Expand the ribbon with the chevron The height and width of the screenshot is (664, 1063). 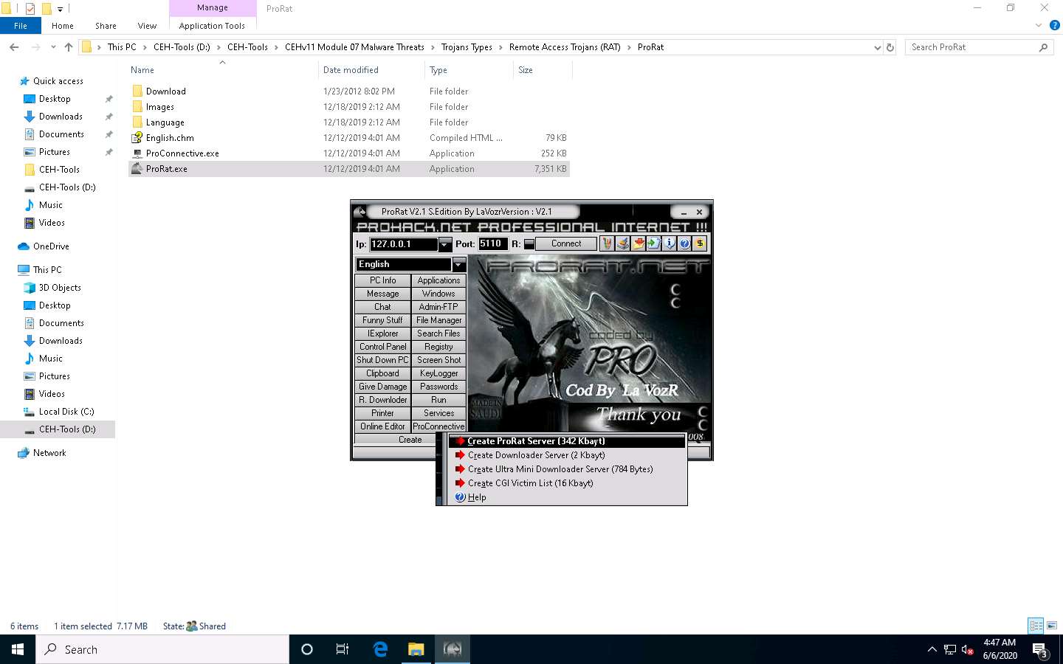coord(1039,25)
